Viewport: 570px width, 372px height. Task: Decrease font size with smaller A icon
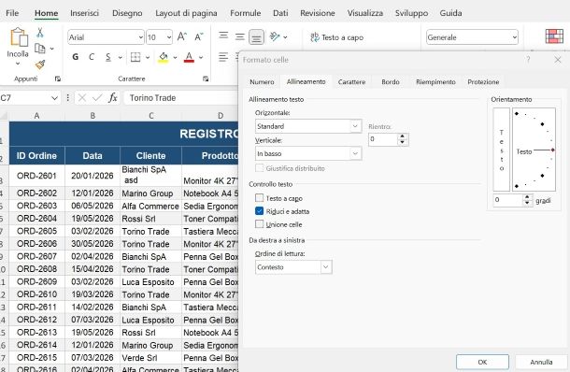pos(198,36)
